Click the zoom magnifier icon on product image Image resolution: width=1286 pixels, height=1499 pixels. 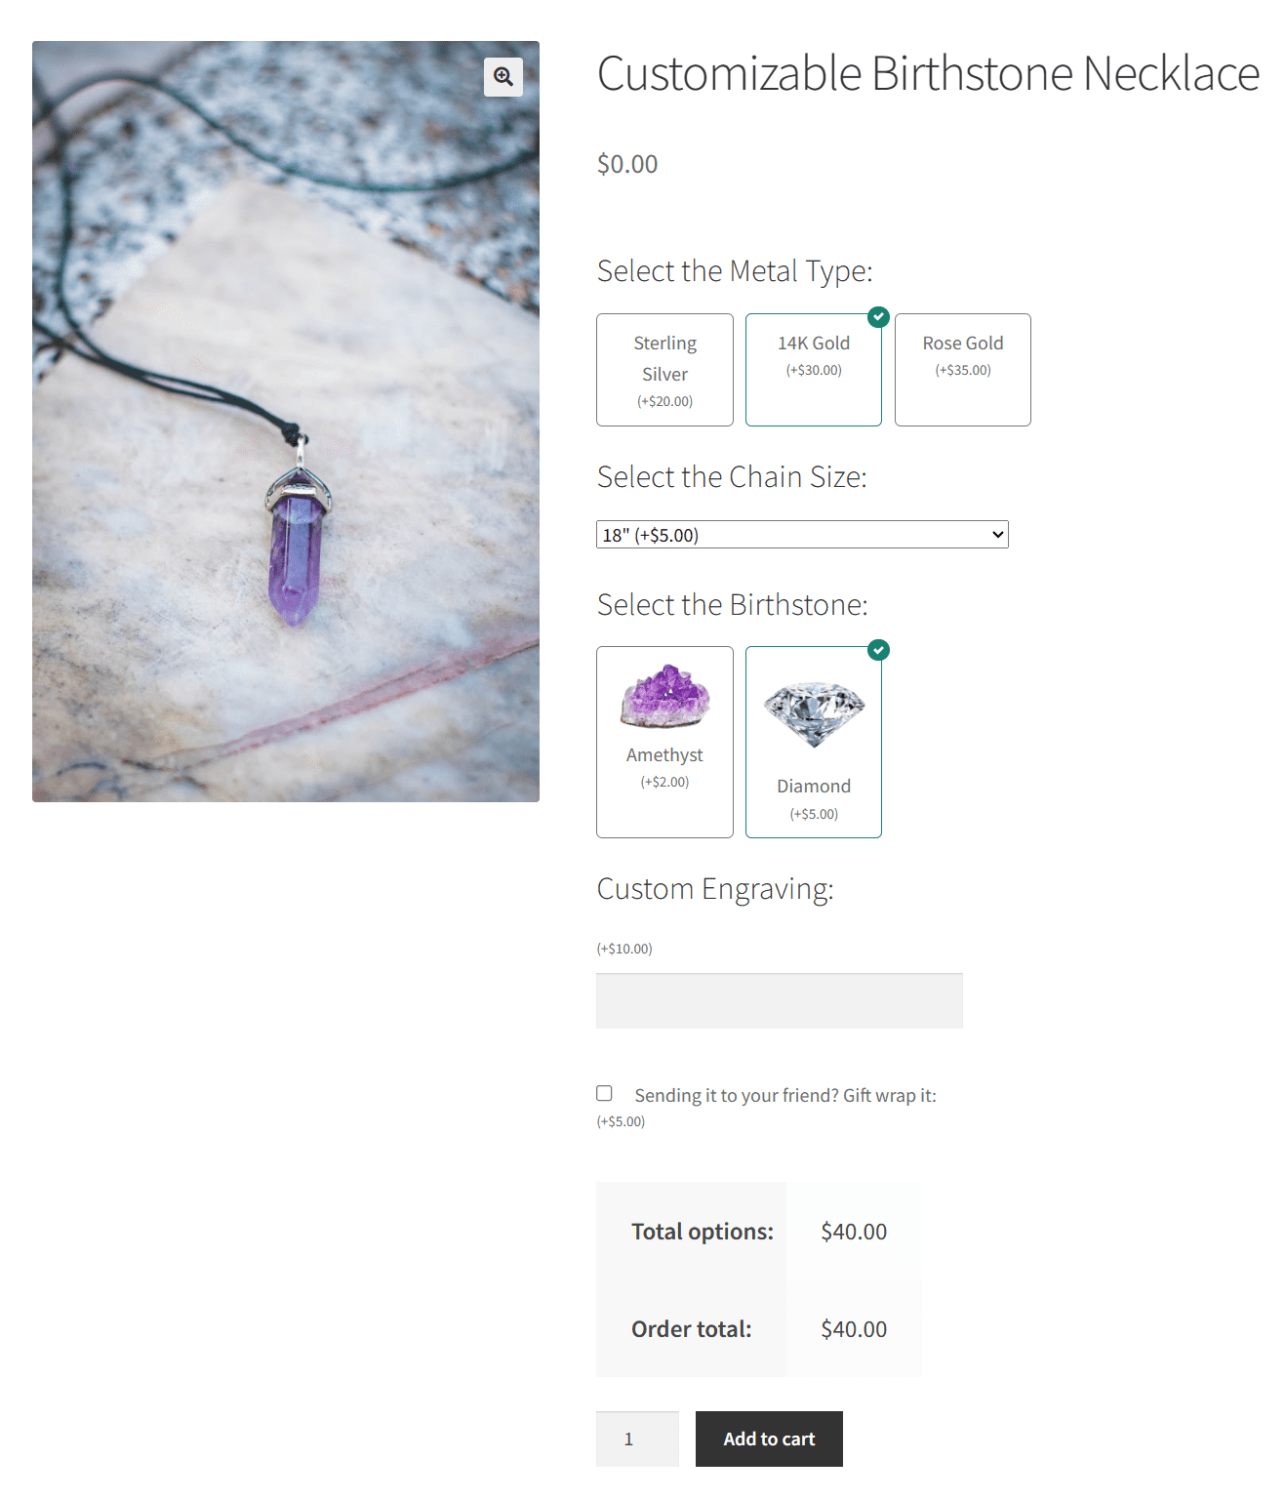(503, 77)
